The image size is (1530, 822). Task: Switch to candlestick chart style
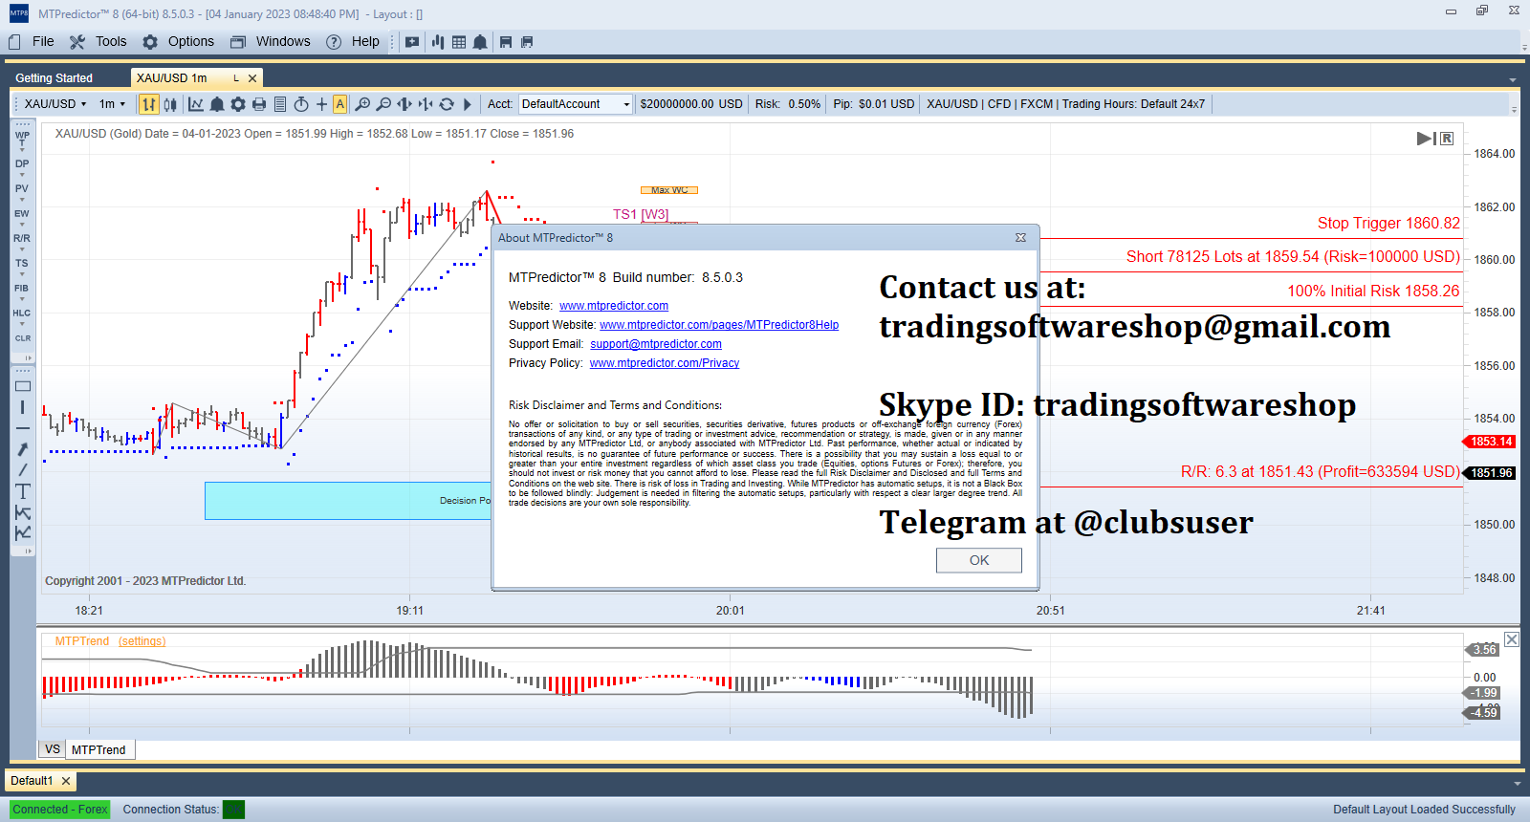170,104
